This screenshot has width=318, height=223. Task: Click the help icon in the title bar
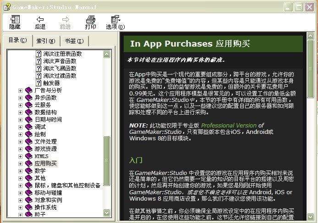[7, 7]
